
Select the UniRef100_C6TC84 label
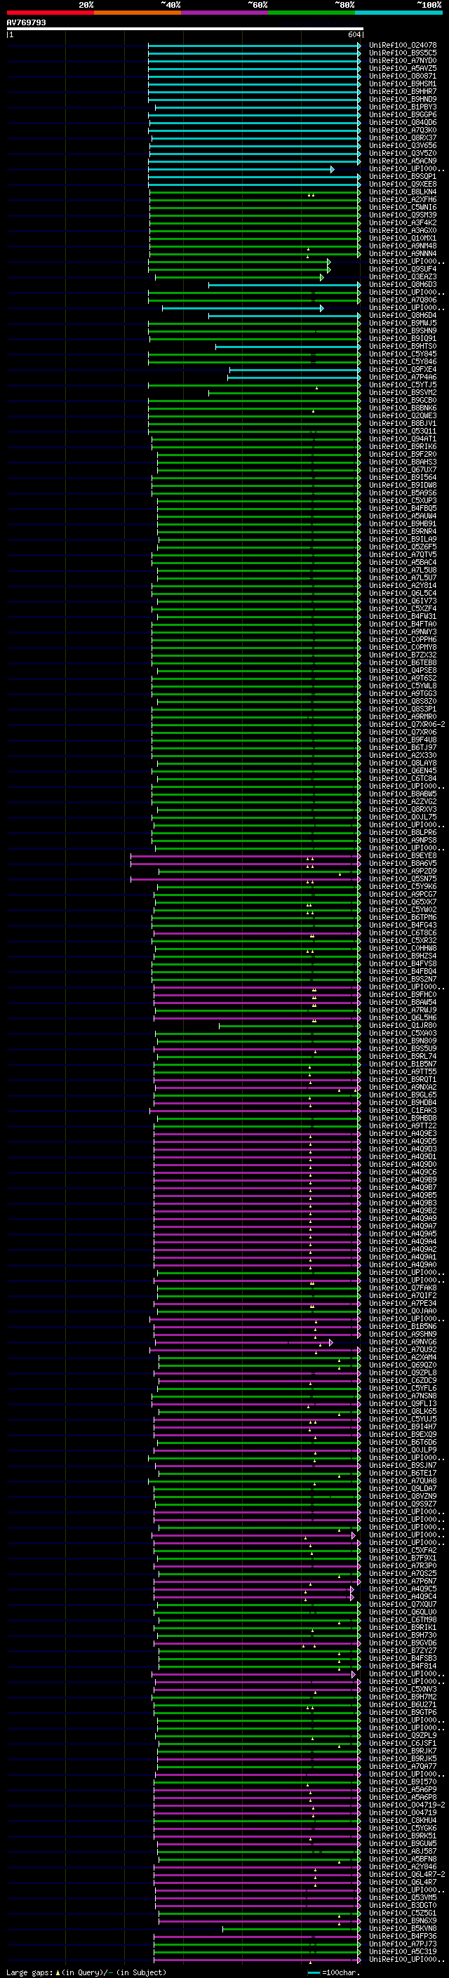click(x=403, y=779)
